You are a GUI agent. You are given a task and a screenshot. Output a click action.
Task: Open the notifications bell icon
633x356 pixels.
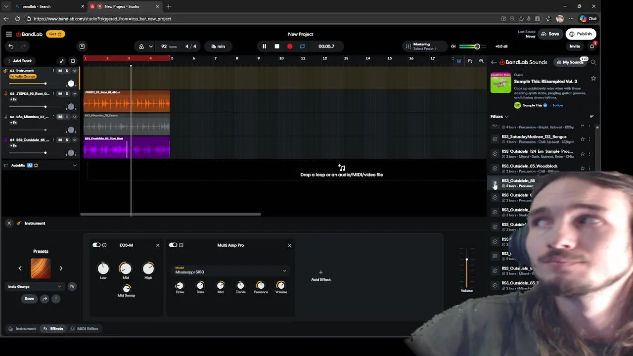click(592, 46)
